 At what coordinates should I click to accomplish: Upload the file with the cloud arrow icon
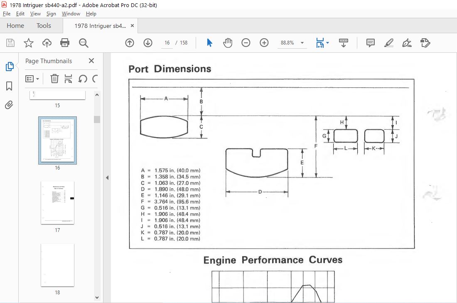[x=47, y=43]
